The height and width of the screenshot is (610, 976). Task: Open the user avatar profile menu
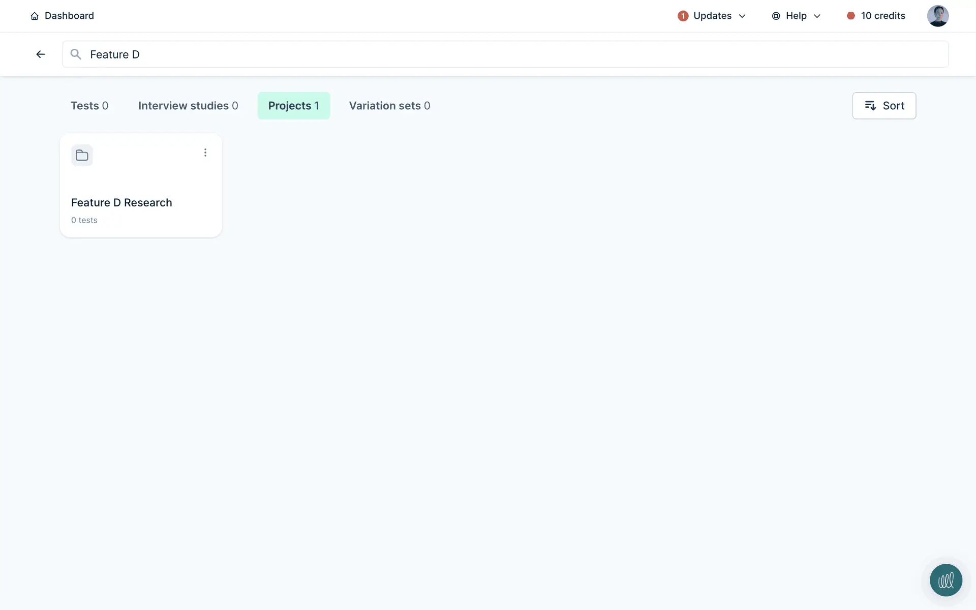tap(937, 16)
